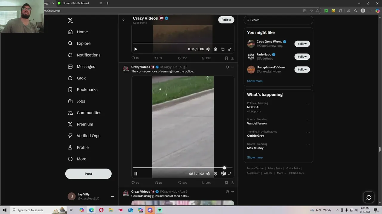Viewport: 382px width, 214px height.
Task: Switch to Stream - Kick Dashboard tab
Action: point(80,3)
